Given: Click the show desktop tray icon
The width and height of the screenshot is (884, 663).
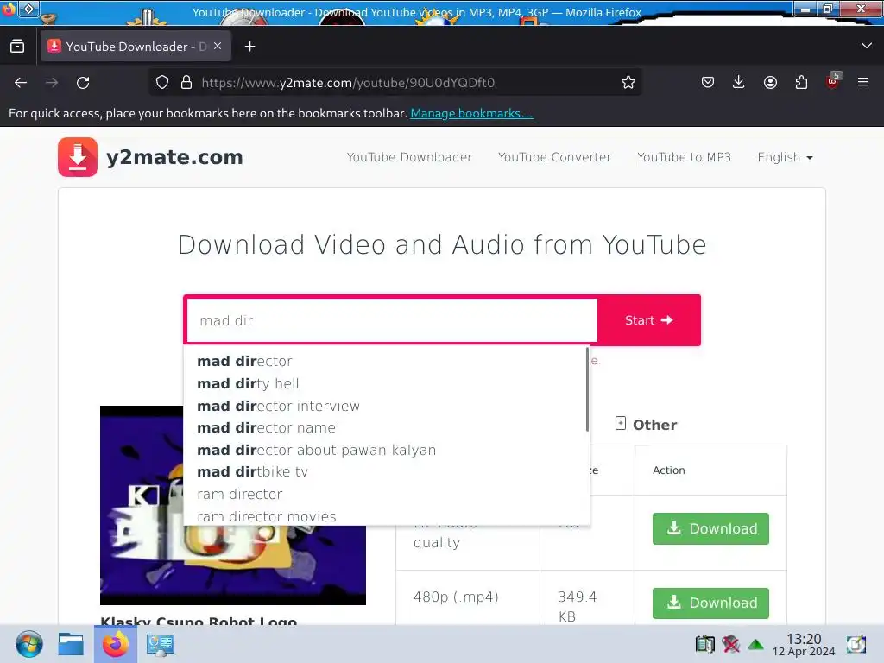Looking at the screenshot, I should click(856, 644).
